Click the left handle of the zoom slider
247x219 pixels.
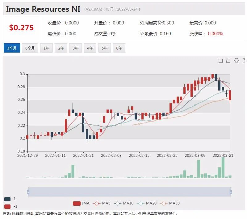28,192
